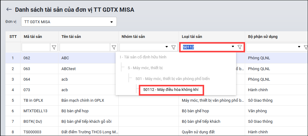This screenshot has height=136, width=308.
Task: Expand the Nhóm tài sản filter dropdown arrow
Action: [166, 47]
